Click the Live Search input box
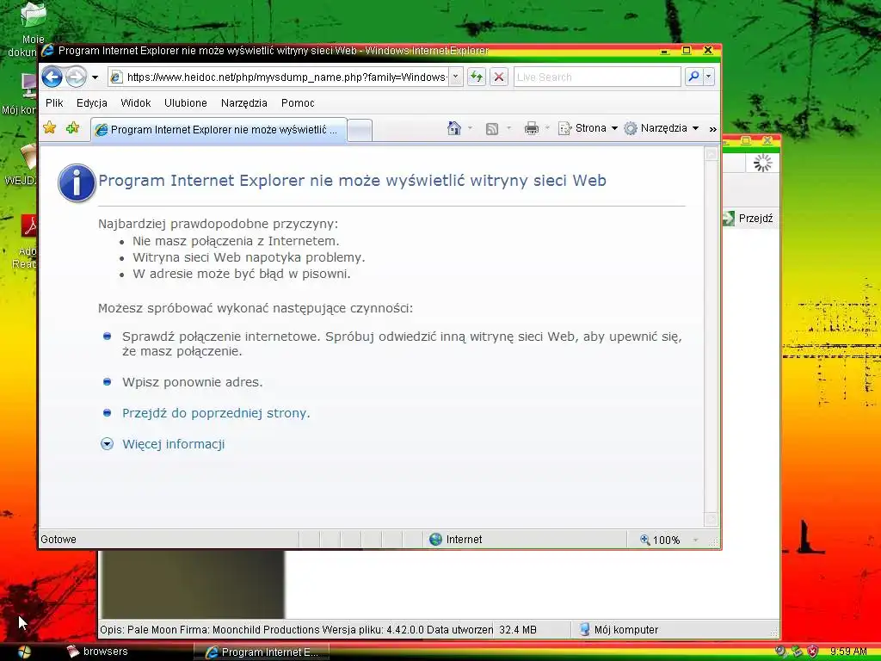The image size is (881, 661). (x=597, y=77)
